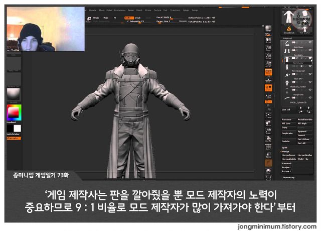Toggle the Dynamic brush size button

pos(183,21)
